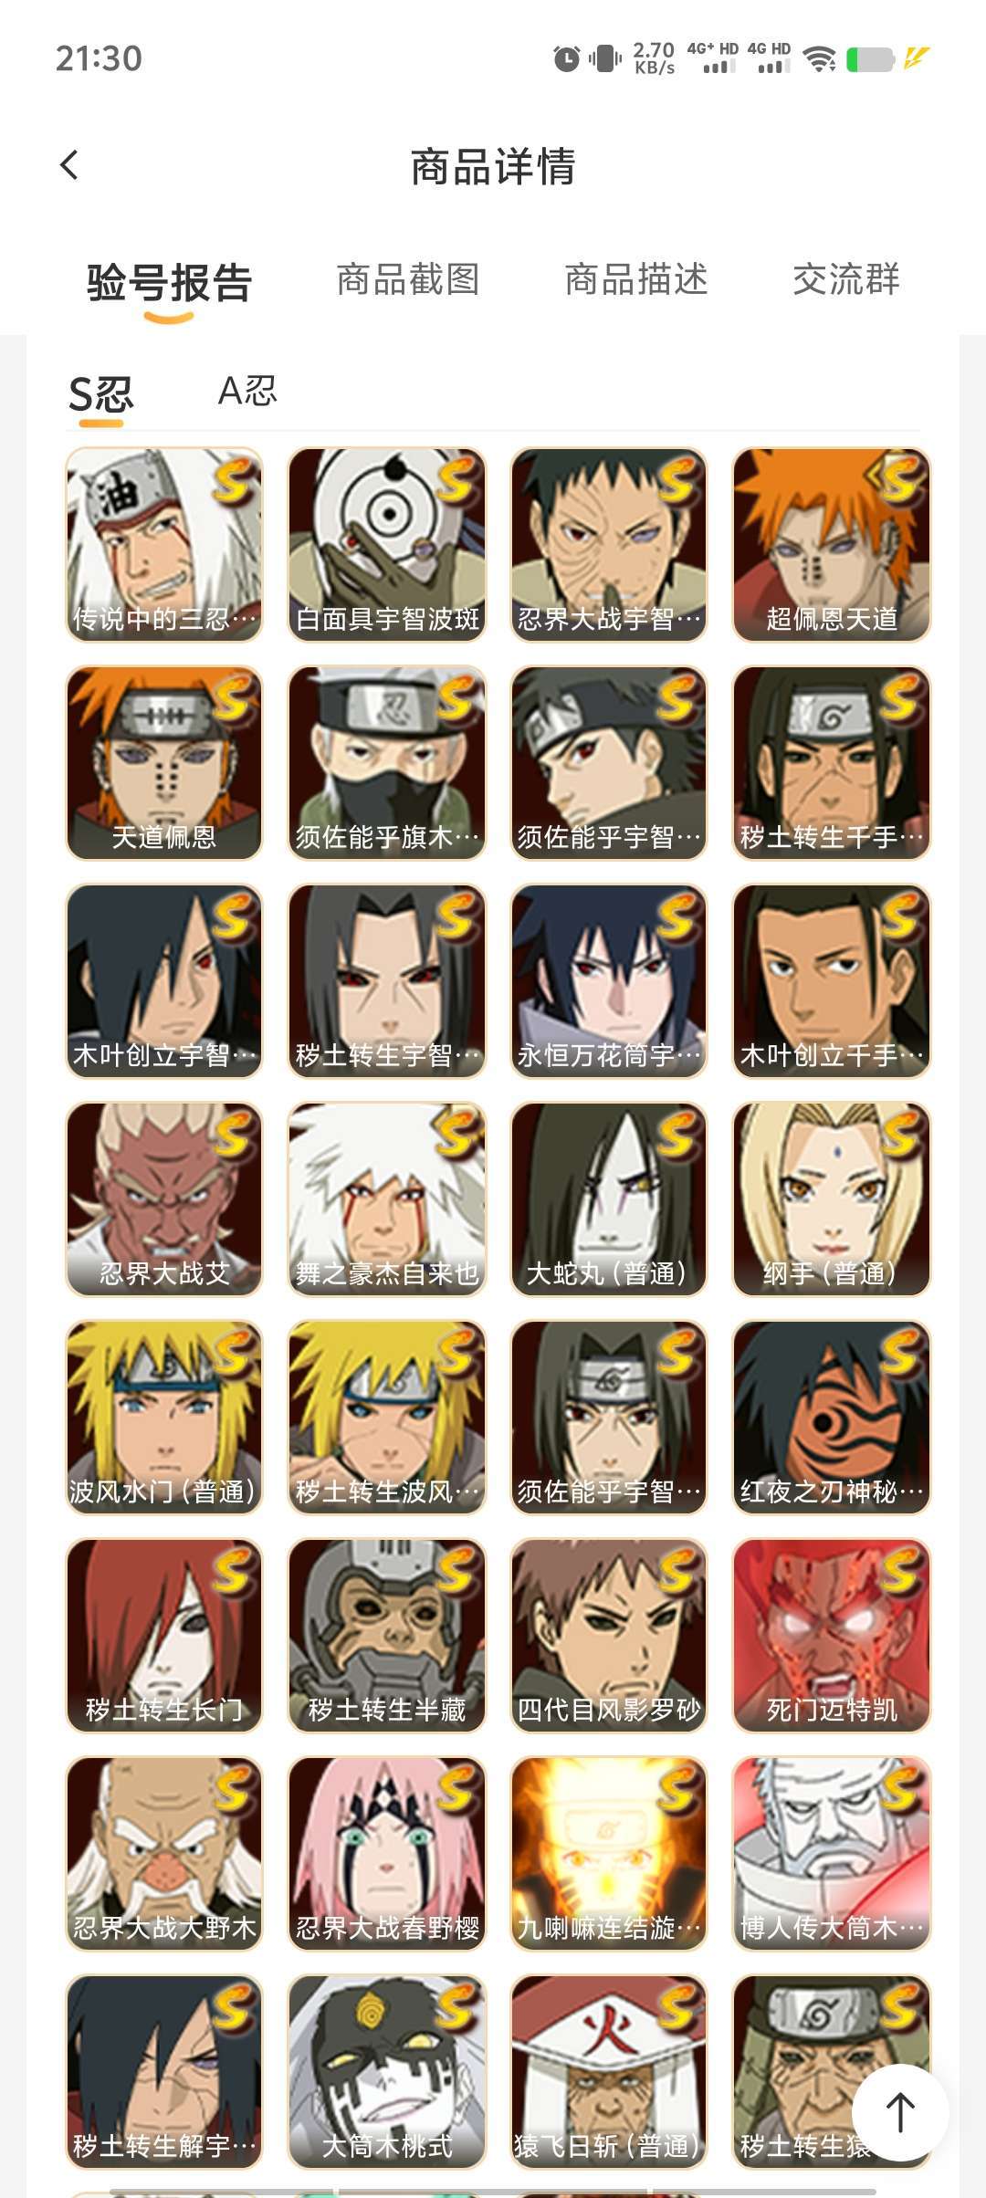Screen dimensions: 986x2198
Task: Tap the vibrate mode status icon
Action: [604, 59]
